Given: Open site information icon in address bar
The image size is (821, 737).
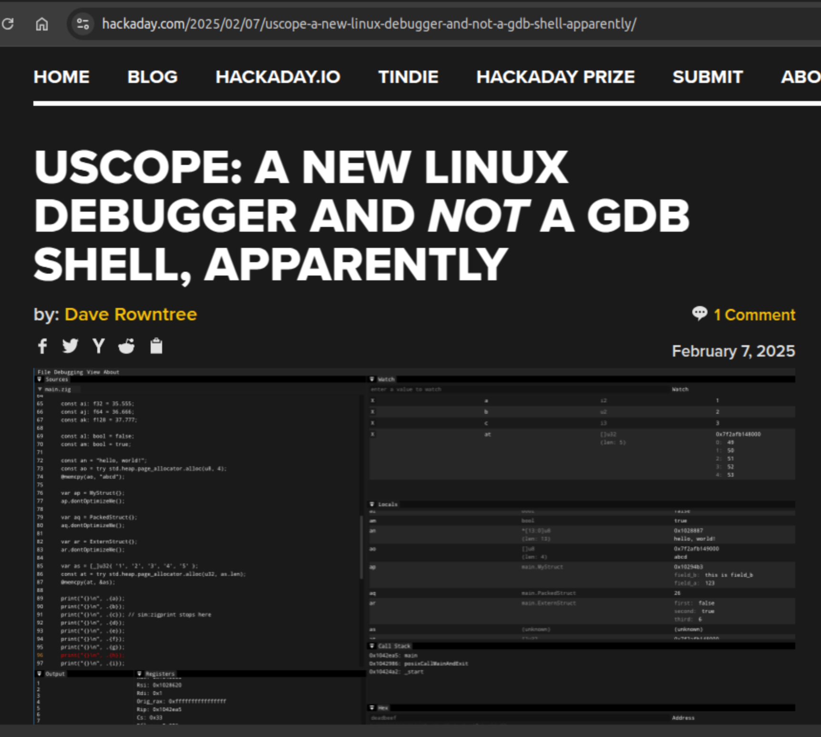Looking at the screenshot, I should [x=83, y=24].
